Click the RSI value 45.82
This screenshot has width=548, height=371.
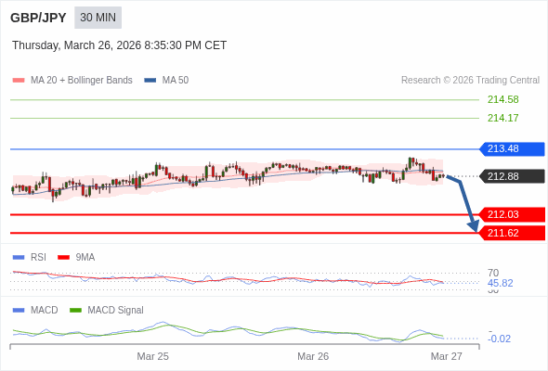(x=500, y=283)
